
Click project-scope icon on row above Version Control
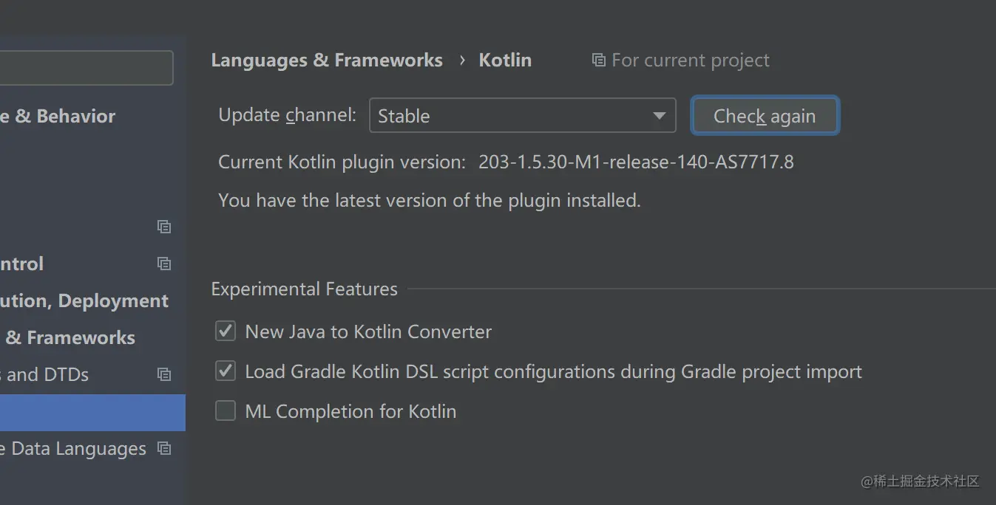tap(164, 227)
